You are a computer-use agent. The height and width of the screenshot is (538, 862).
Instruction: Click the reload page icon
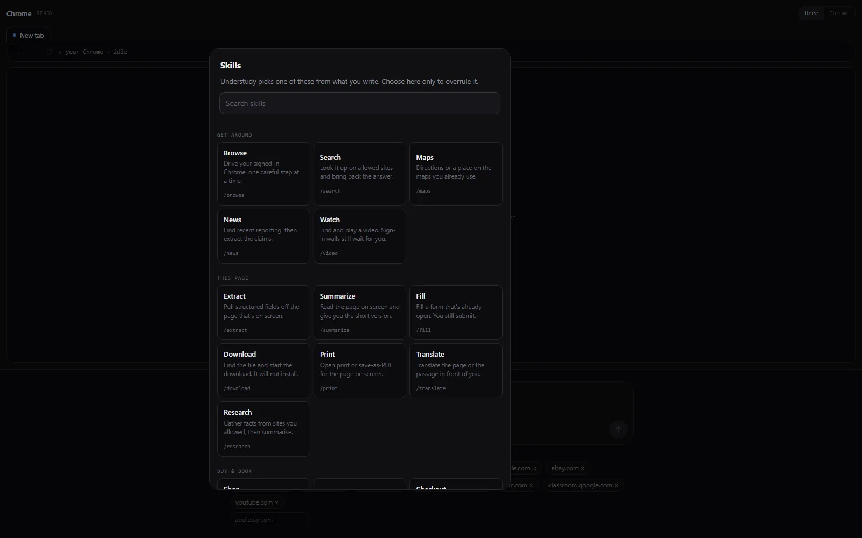click(48, 52)
